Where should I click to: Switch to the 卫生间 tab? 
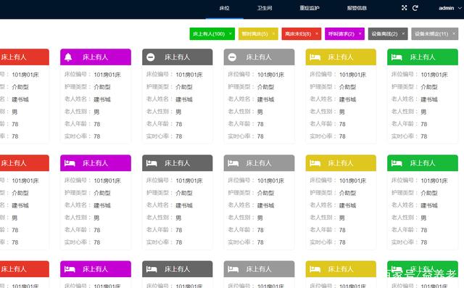264,8
